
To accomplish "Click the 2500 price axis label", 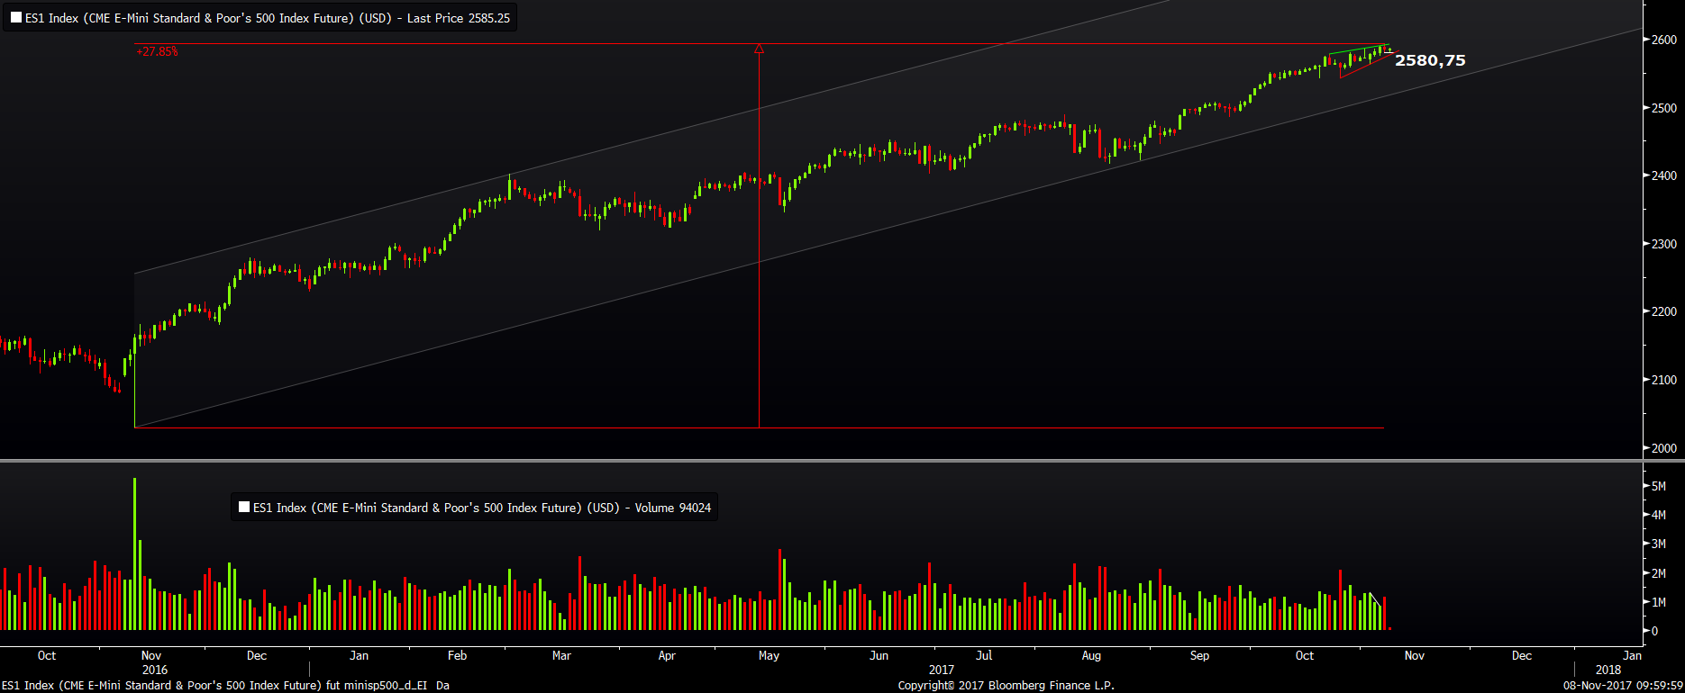I will point(1664,108).
